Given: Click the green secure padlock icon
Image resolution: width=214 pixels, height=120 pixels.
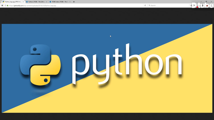Looking at the screenshot, I should point(7,6).
